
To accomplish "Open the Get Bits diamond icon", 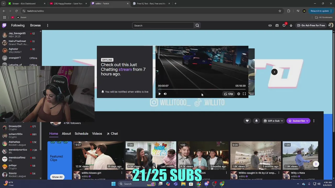I will (x=291, y=25).
